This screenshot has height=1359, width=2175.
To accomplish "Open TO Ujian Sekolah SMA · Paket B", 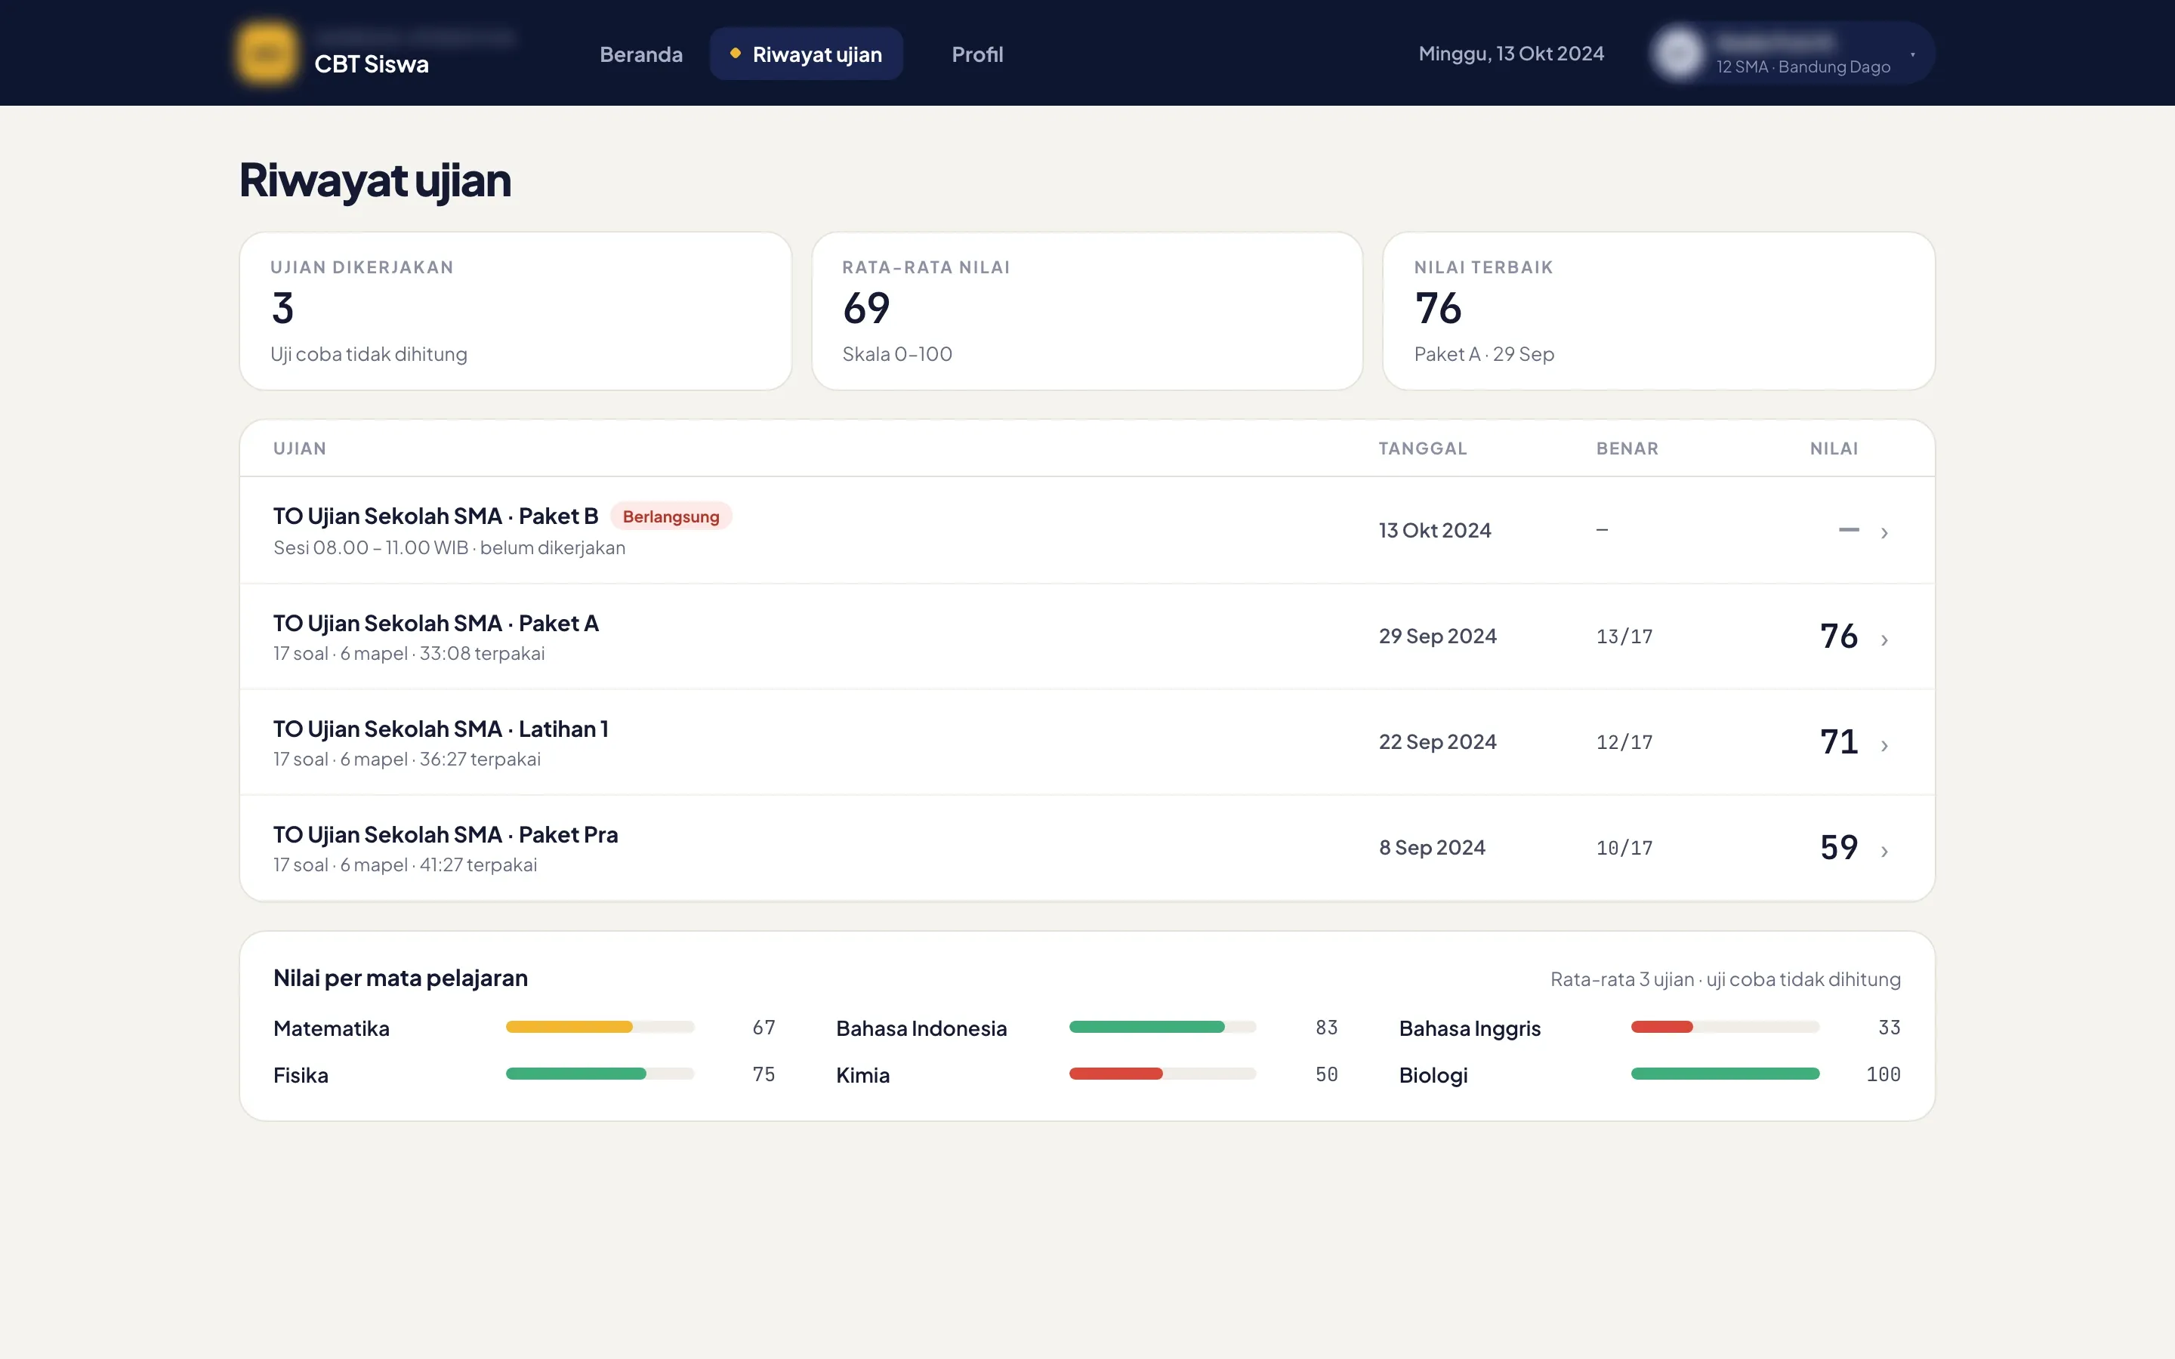I will (1087, 530).
